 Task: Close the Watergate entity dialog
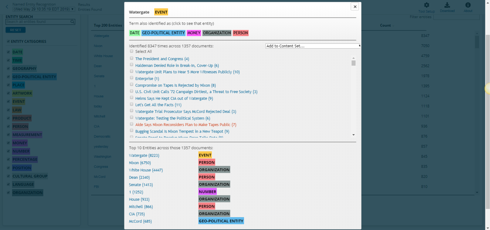coord(354,7)
